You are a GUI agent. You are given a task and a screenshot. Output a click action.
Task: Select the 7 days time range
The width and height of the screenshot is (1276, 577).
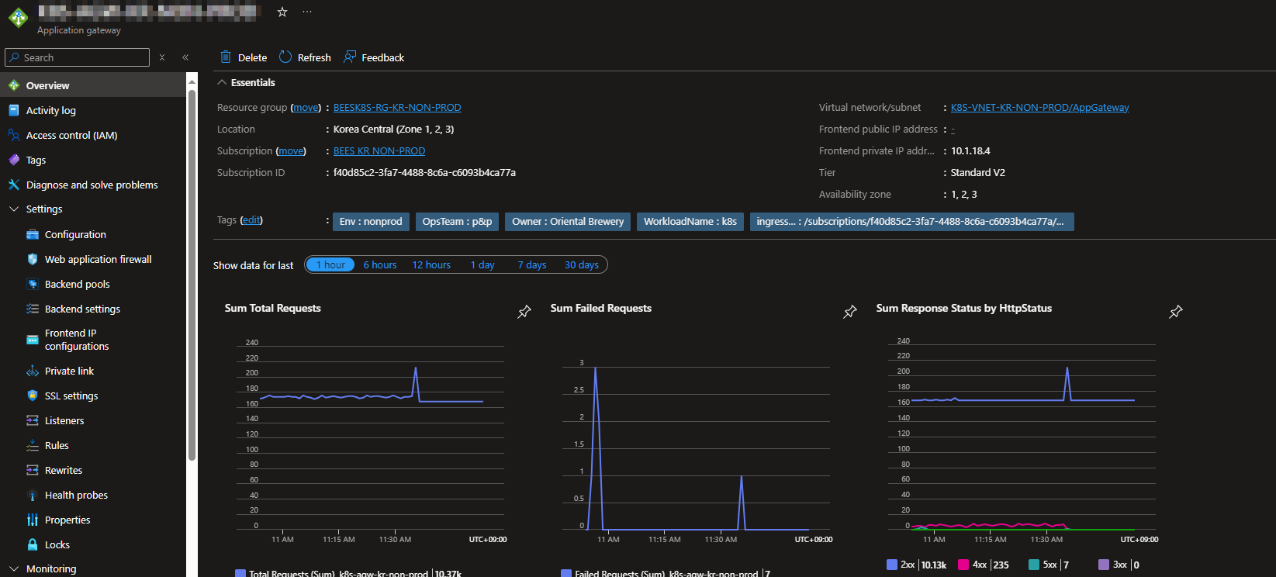[532, 264]
